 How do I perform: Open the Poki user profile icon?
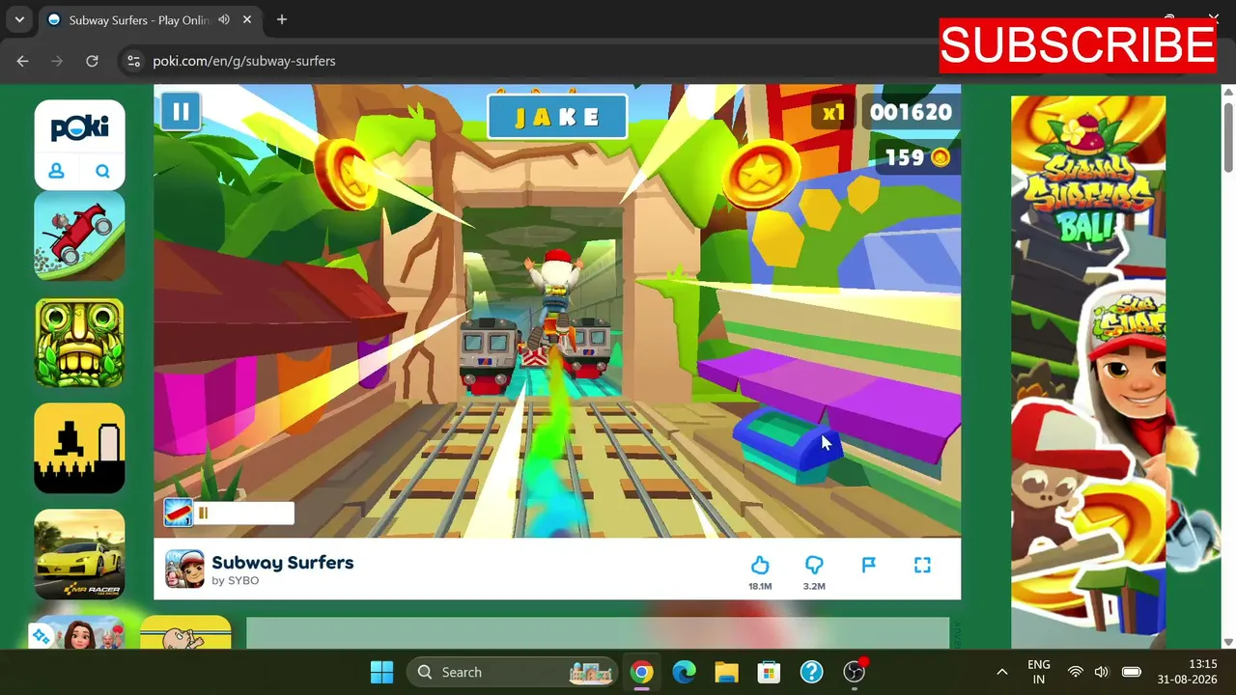pos(57,171)
